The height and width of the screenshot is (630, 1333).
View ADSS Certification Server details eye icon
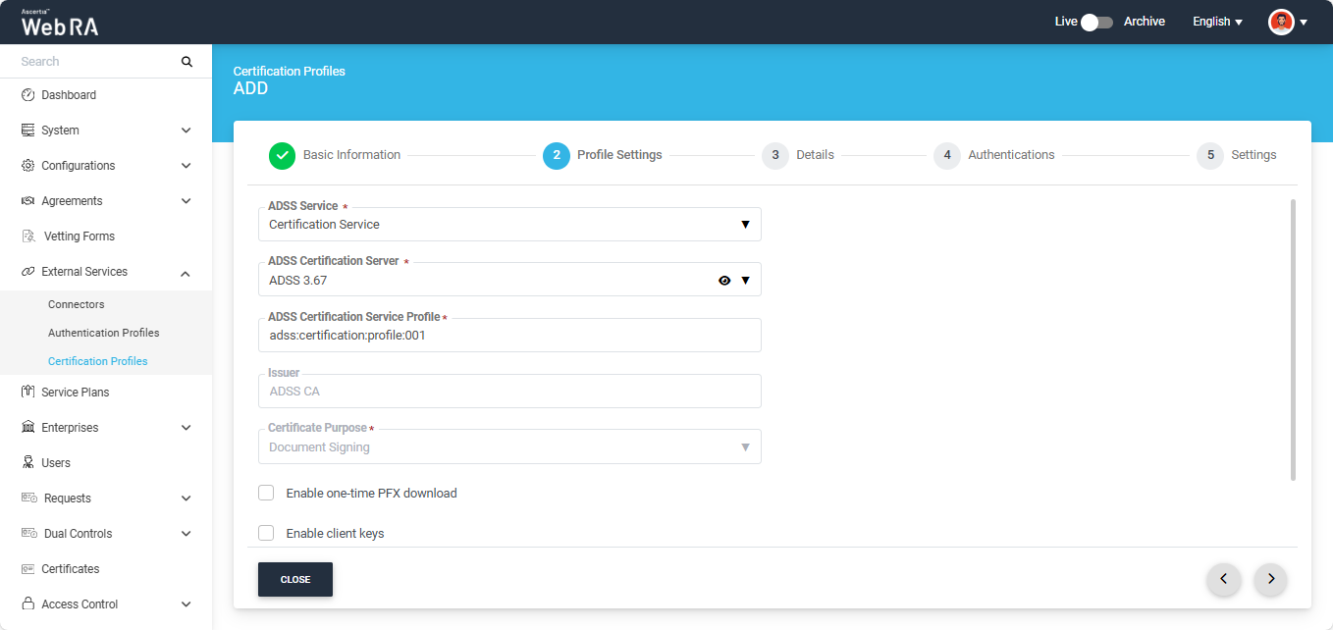pos(724,281)
